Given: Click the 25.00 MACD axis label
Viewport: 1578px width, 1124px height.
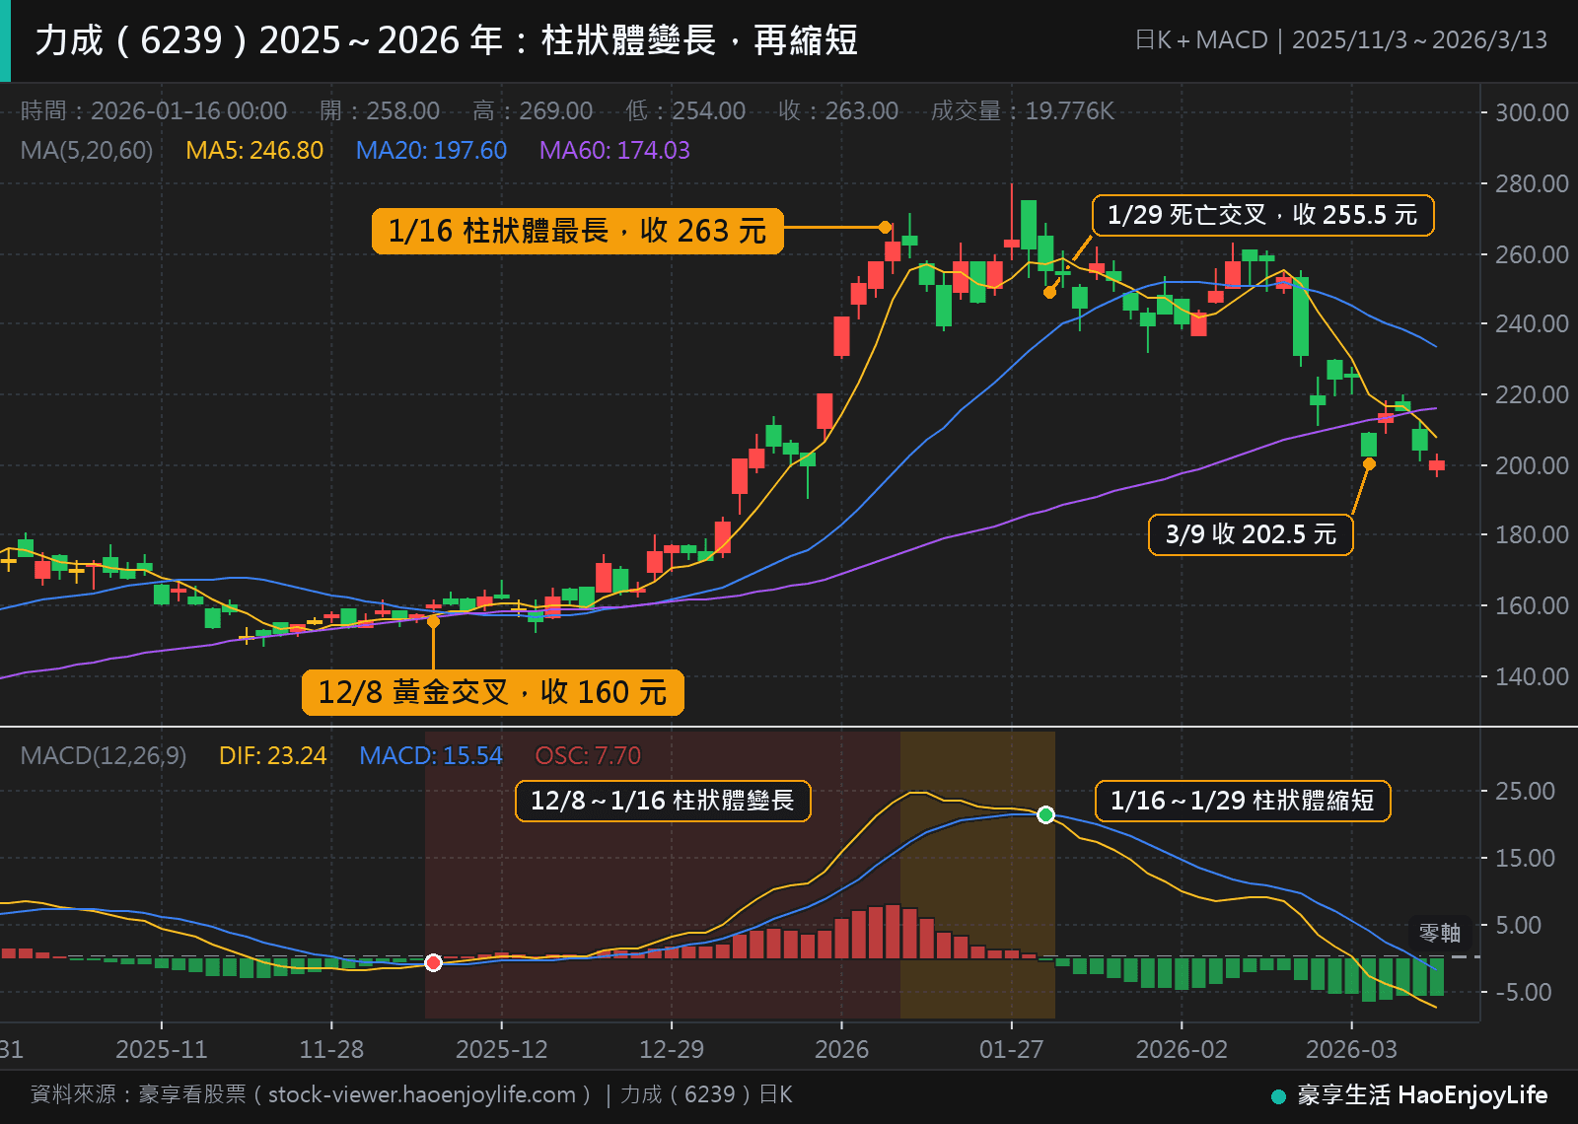Looking at the screenshot, I should point(1525,791).
